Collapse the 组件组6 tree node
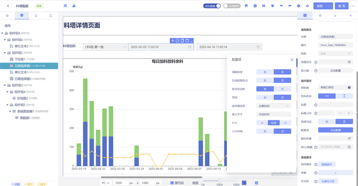 point(5,40)
